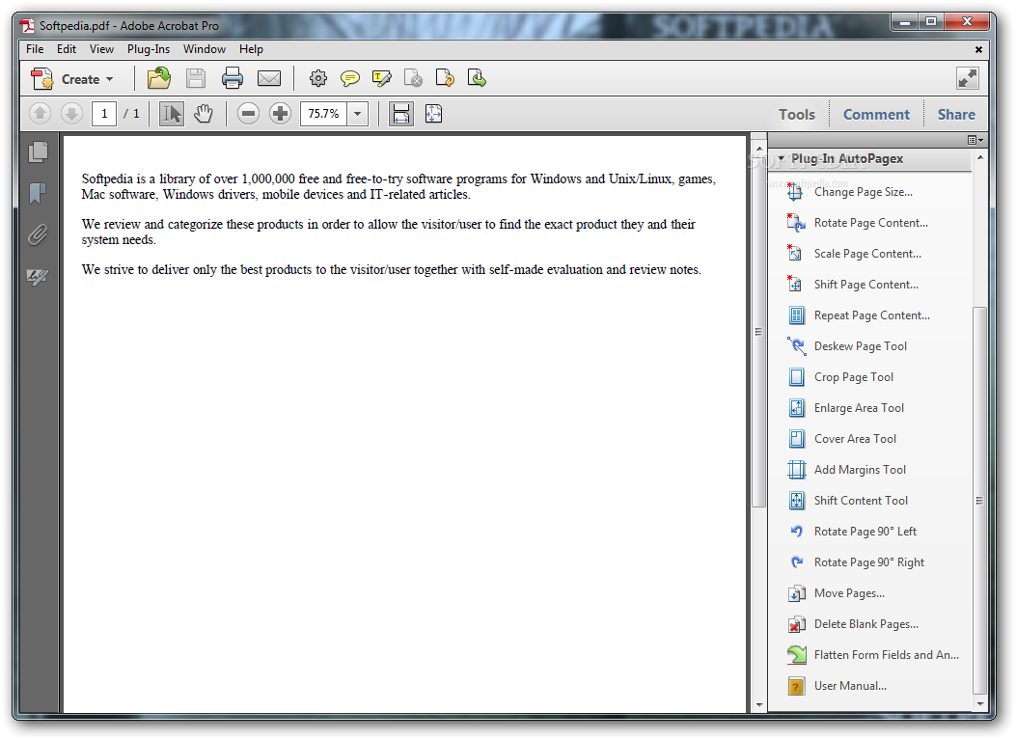This screenshot has width=1016, height=740.
Task: Click Rotate Page Content...
Action: 871,223
